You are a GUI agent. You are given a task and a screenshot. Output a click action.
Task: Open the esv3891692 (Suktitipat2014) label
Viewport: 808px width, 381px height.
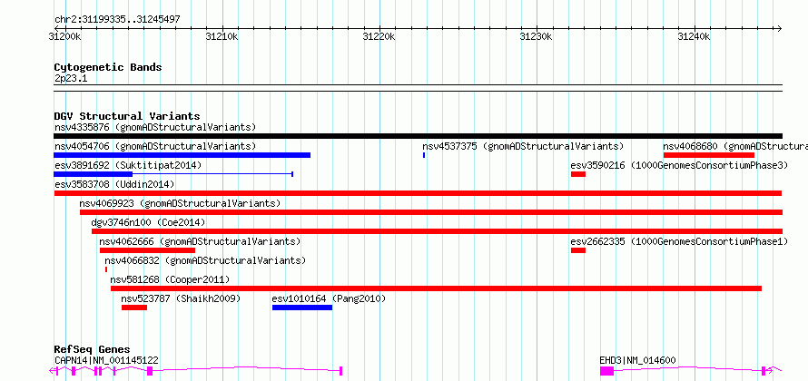(x=128, y=165)
